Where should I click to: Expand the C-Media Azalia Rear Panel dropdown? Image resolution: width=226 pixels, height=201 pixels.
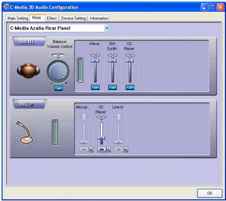pos(107,28)
